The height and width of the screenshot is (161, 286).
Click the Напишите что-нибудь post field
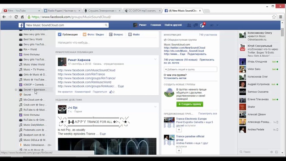tap(107, 42)
